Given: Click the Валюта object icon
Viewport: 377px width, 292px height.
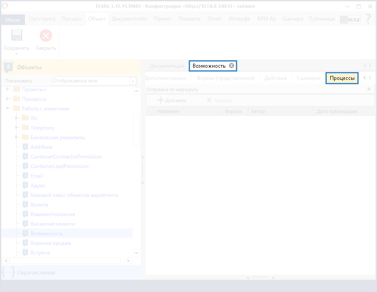Looking at the screenshot, I should click(x=25, y=205).
